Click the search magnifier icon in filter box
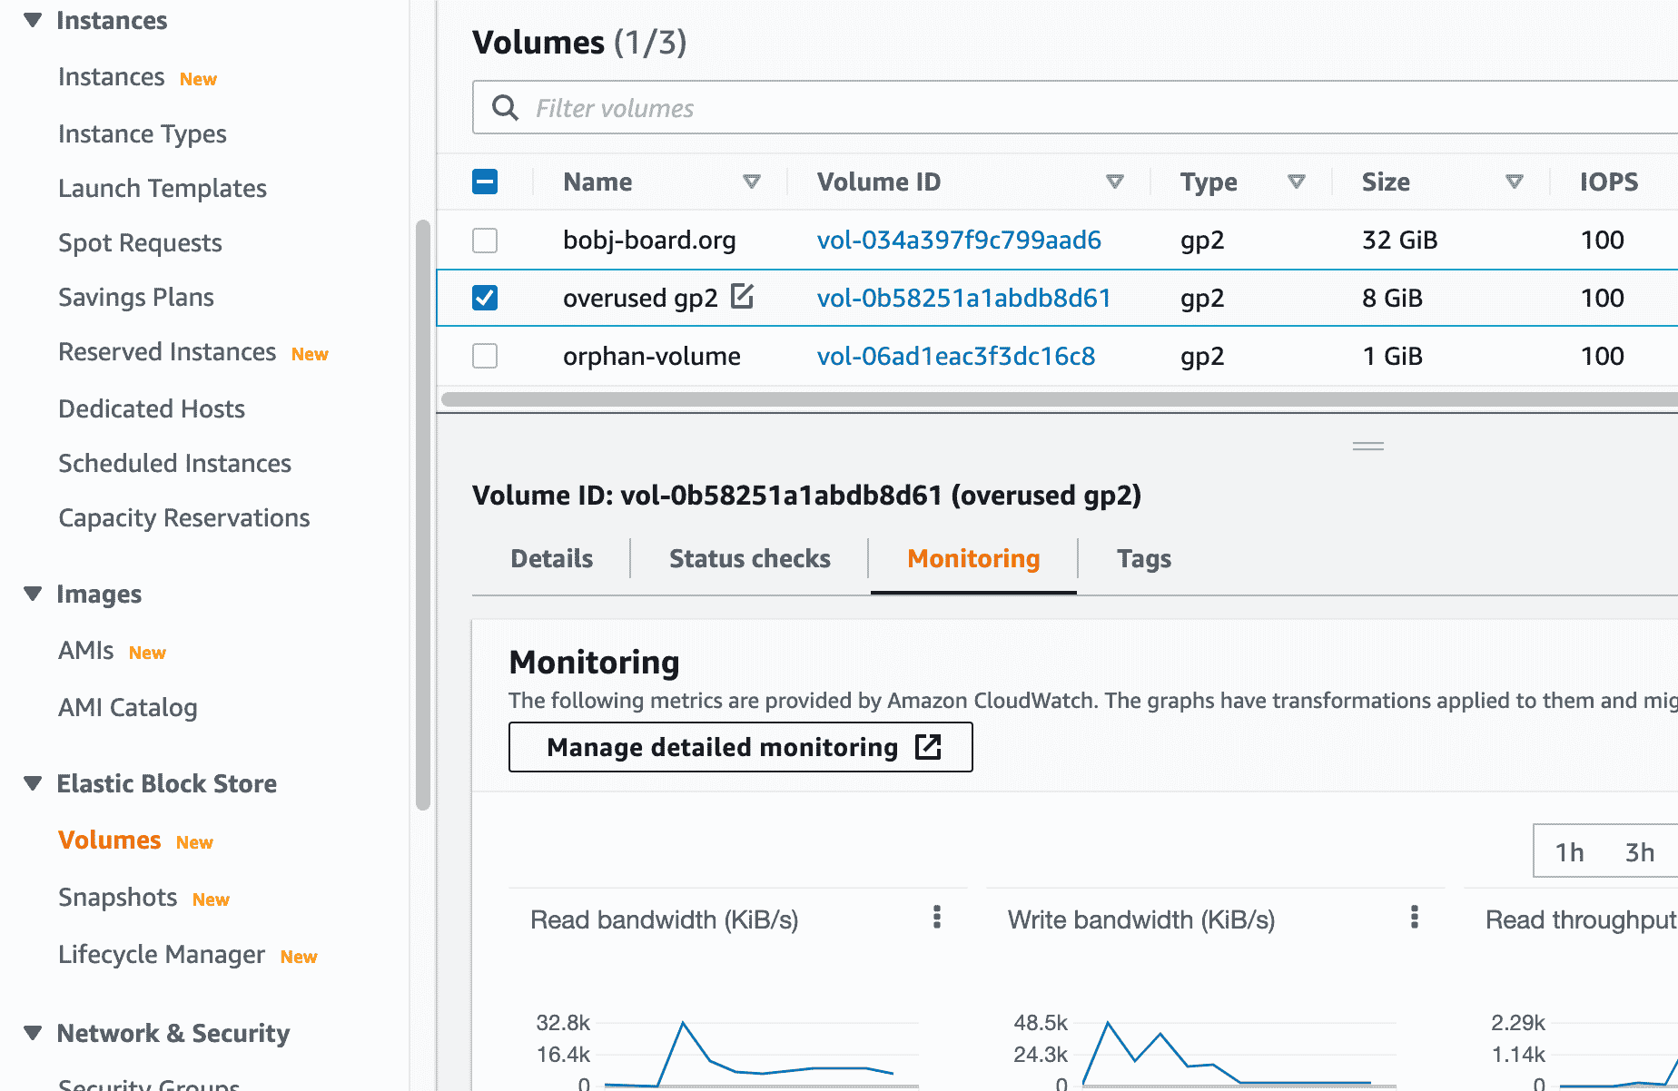Image resolution: width=1678 pixels, height=1091 pixels. pyautogui.click(x=505, y=108)
